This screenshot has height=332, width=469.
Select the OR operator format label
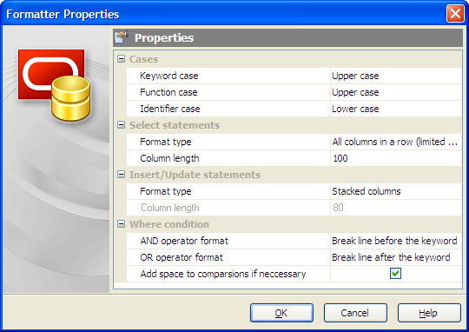click(x=182, y=257)
